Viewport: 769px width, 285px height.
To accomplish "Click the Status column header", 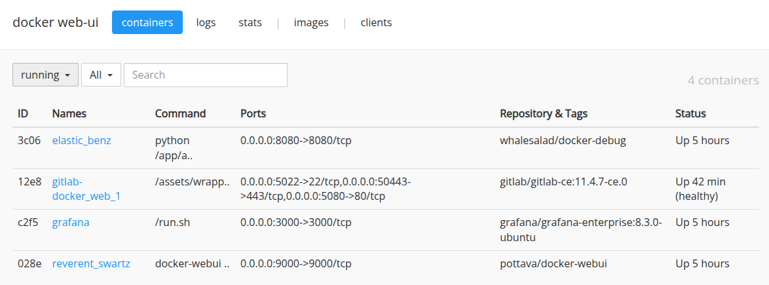I will pyautogui.click(x=690, y=113).
